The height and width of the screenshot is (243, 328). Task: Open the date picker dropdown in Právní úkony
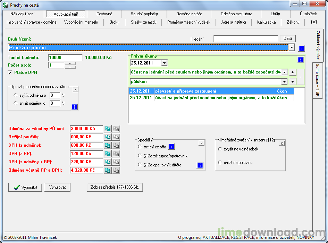tap(164, 63)
